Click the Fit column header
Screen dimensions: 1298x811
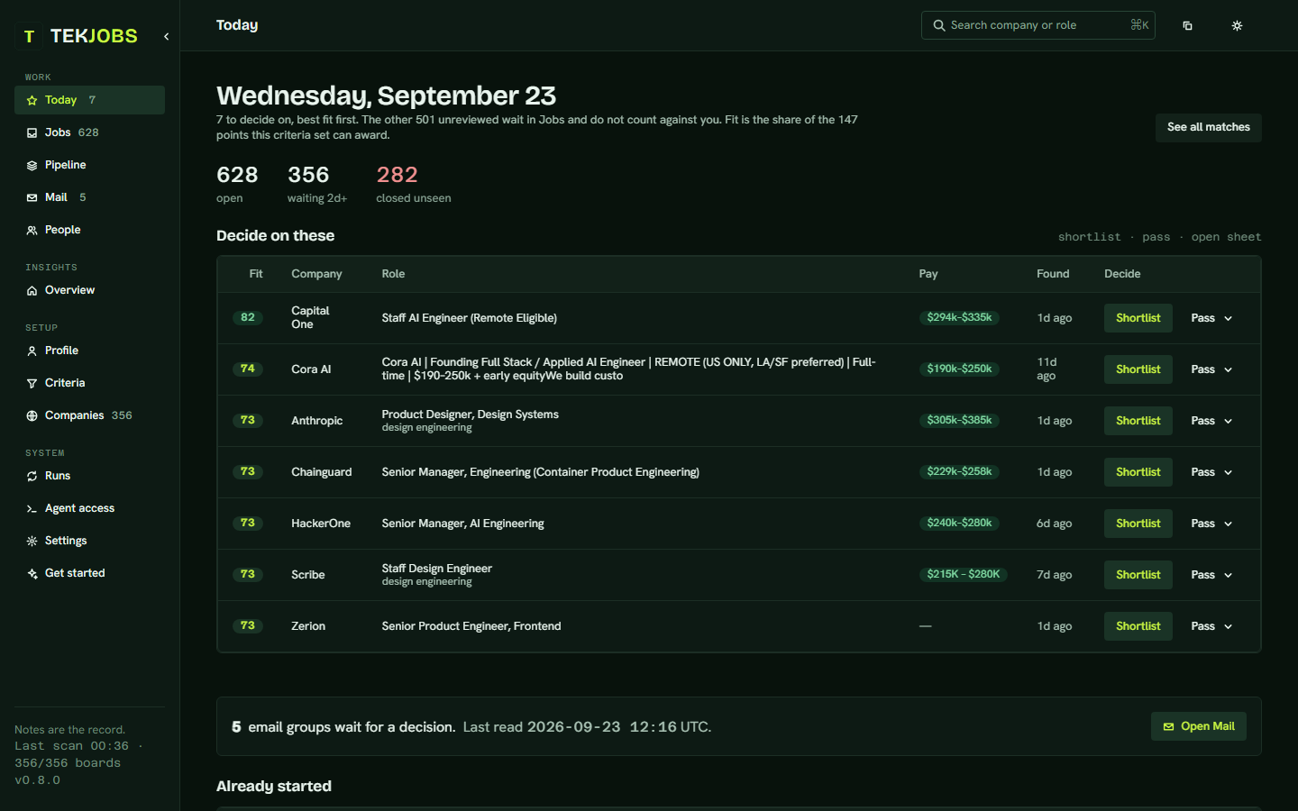tap(256, 274)
